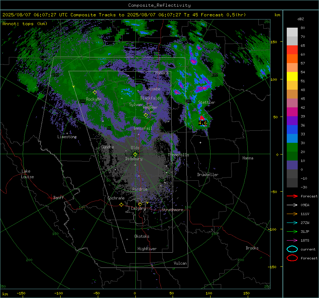Click the cyan current ellipse legend symbol
The width and height of the screenshot is (319, 298).
[292, 249]
